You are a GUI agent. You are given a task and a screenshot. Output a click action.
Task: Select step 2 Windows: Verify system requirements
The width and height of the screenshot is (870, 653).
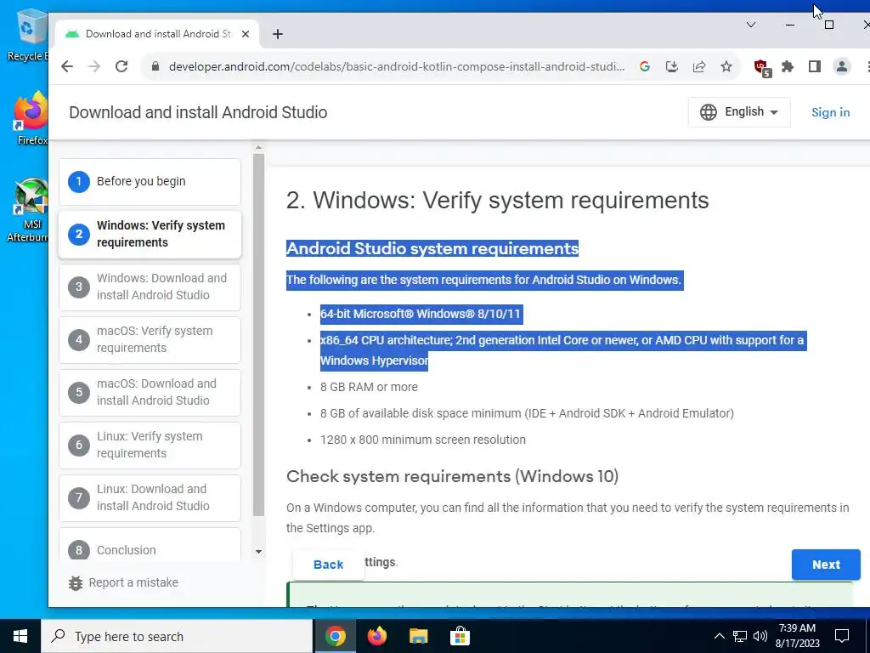coord(150,235)
